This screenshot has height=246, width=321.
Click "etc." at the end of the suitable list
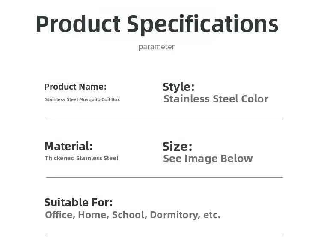(211, 215)
